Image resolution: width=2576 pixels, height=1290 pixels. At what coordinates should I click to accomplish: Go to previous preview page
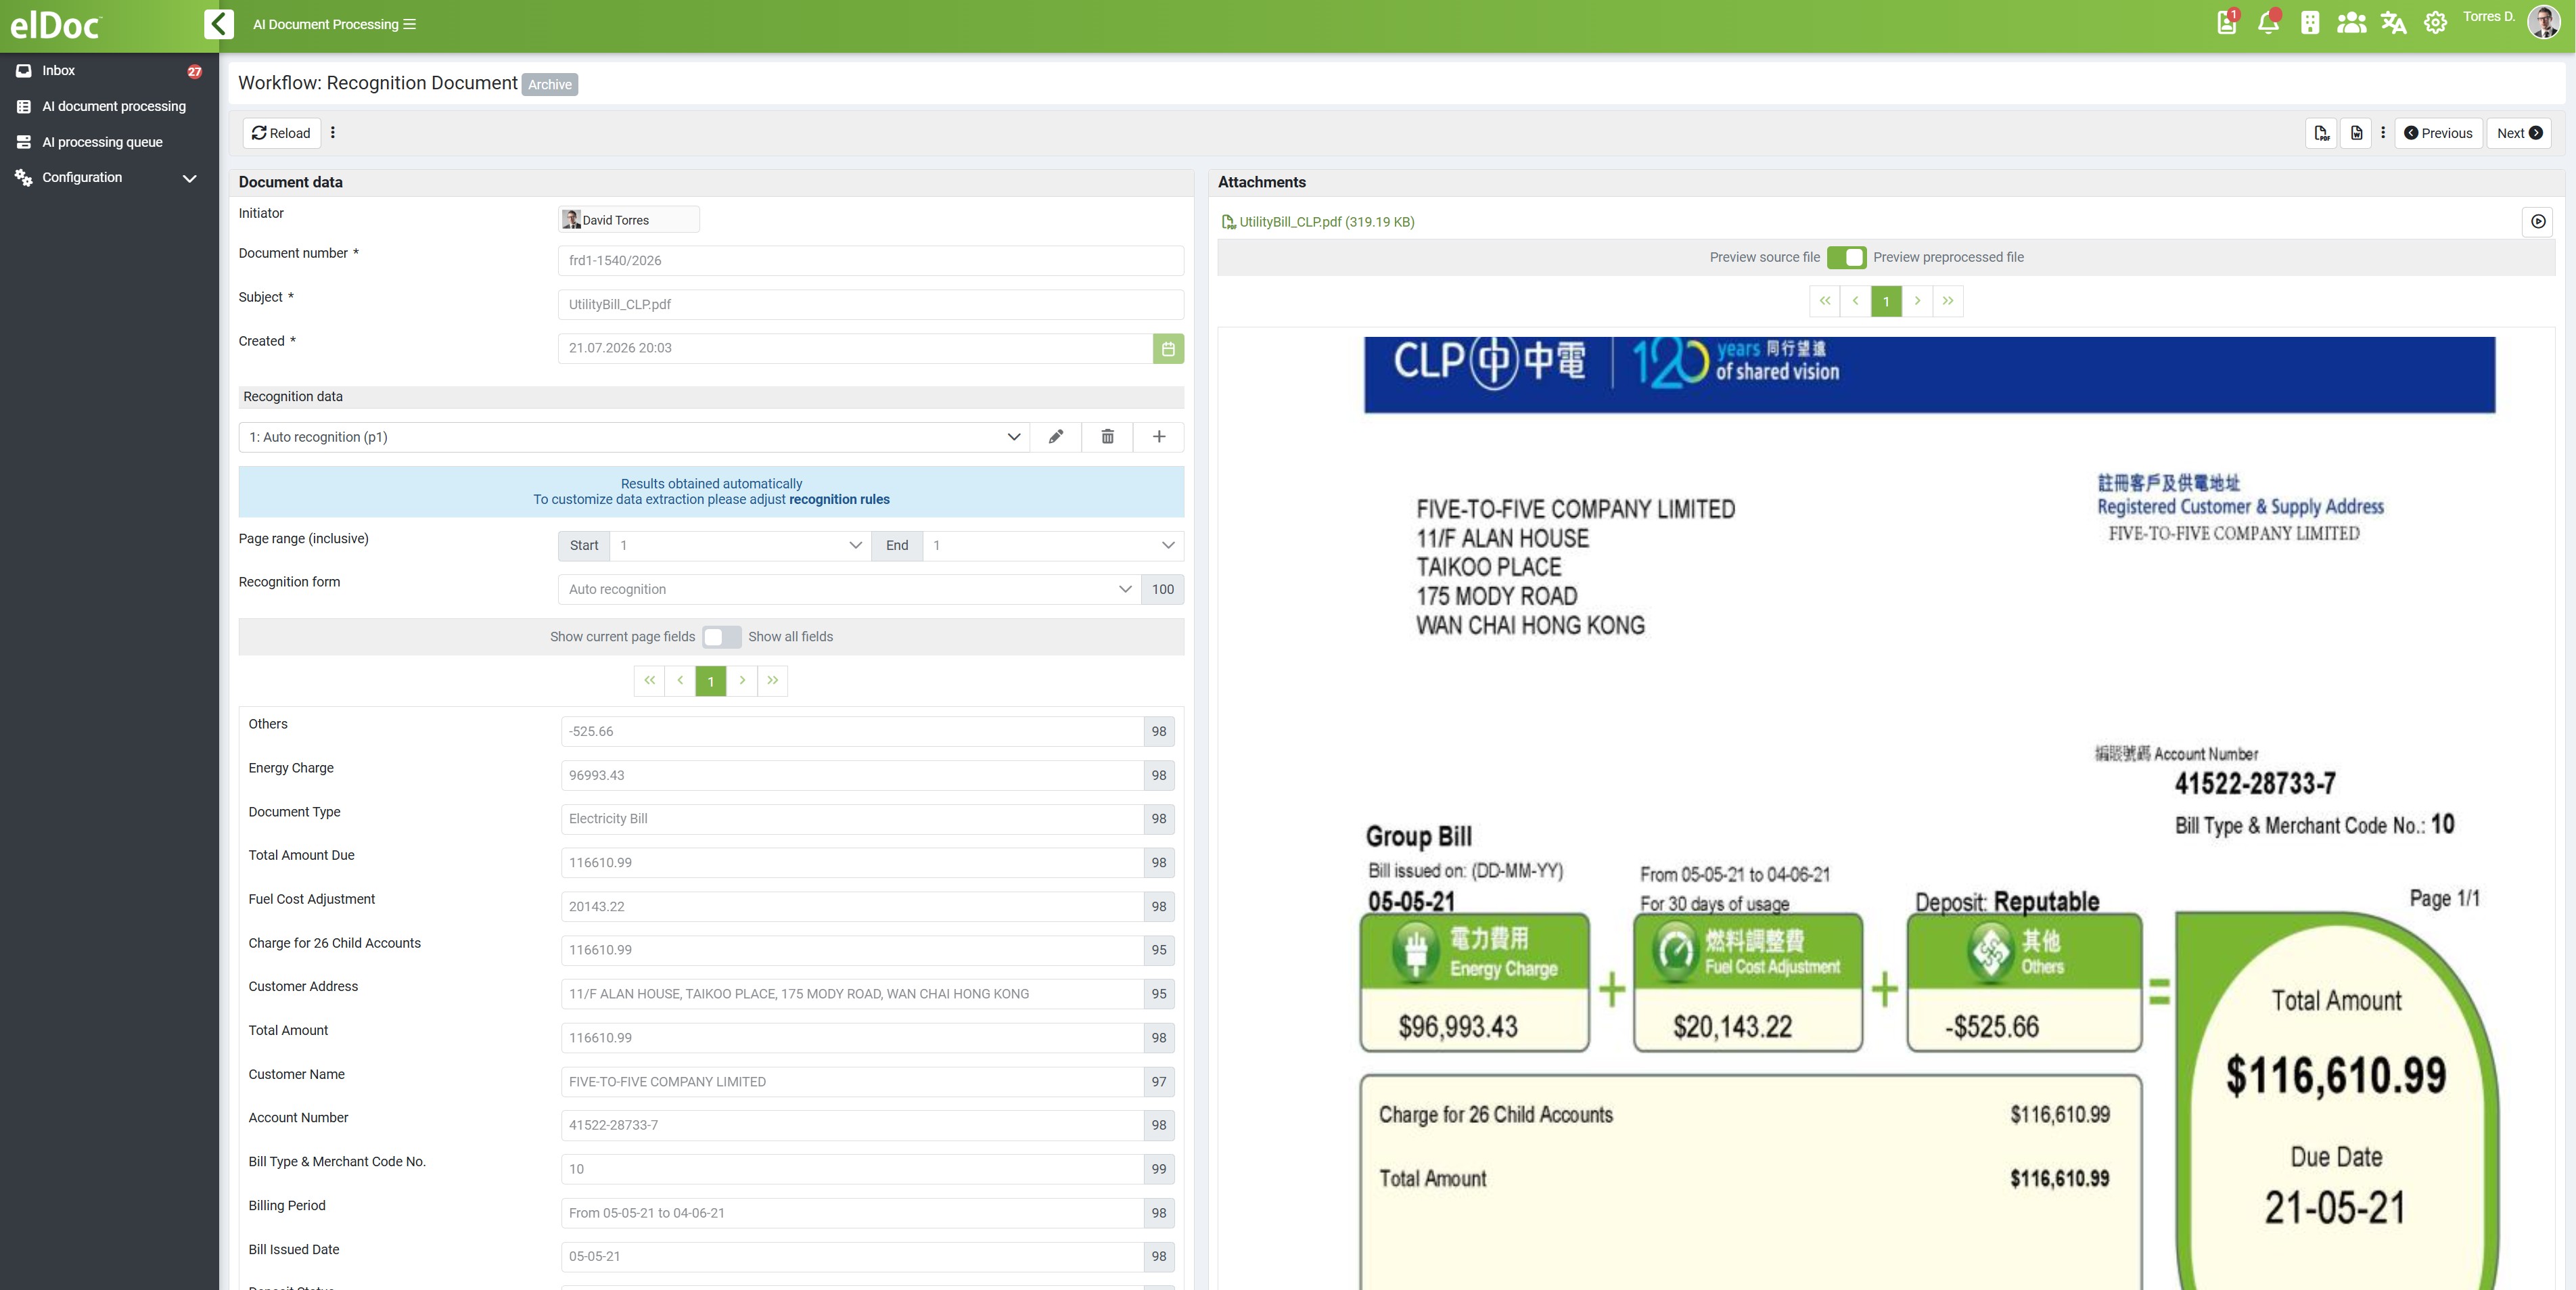1856,301
